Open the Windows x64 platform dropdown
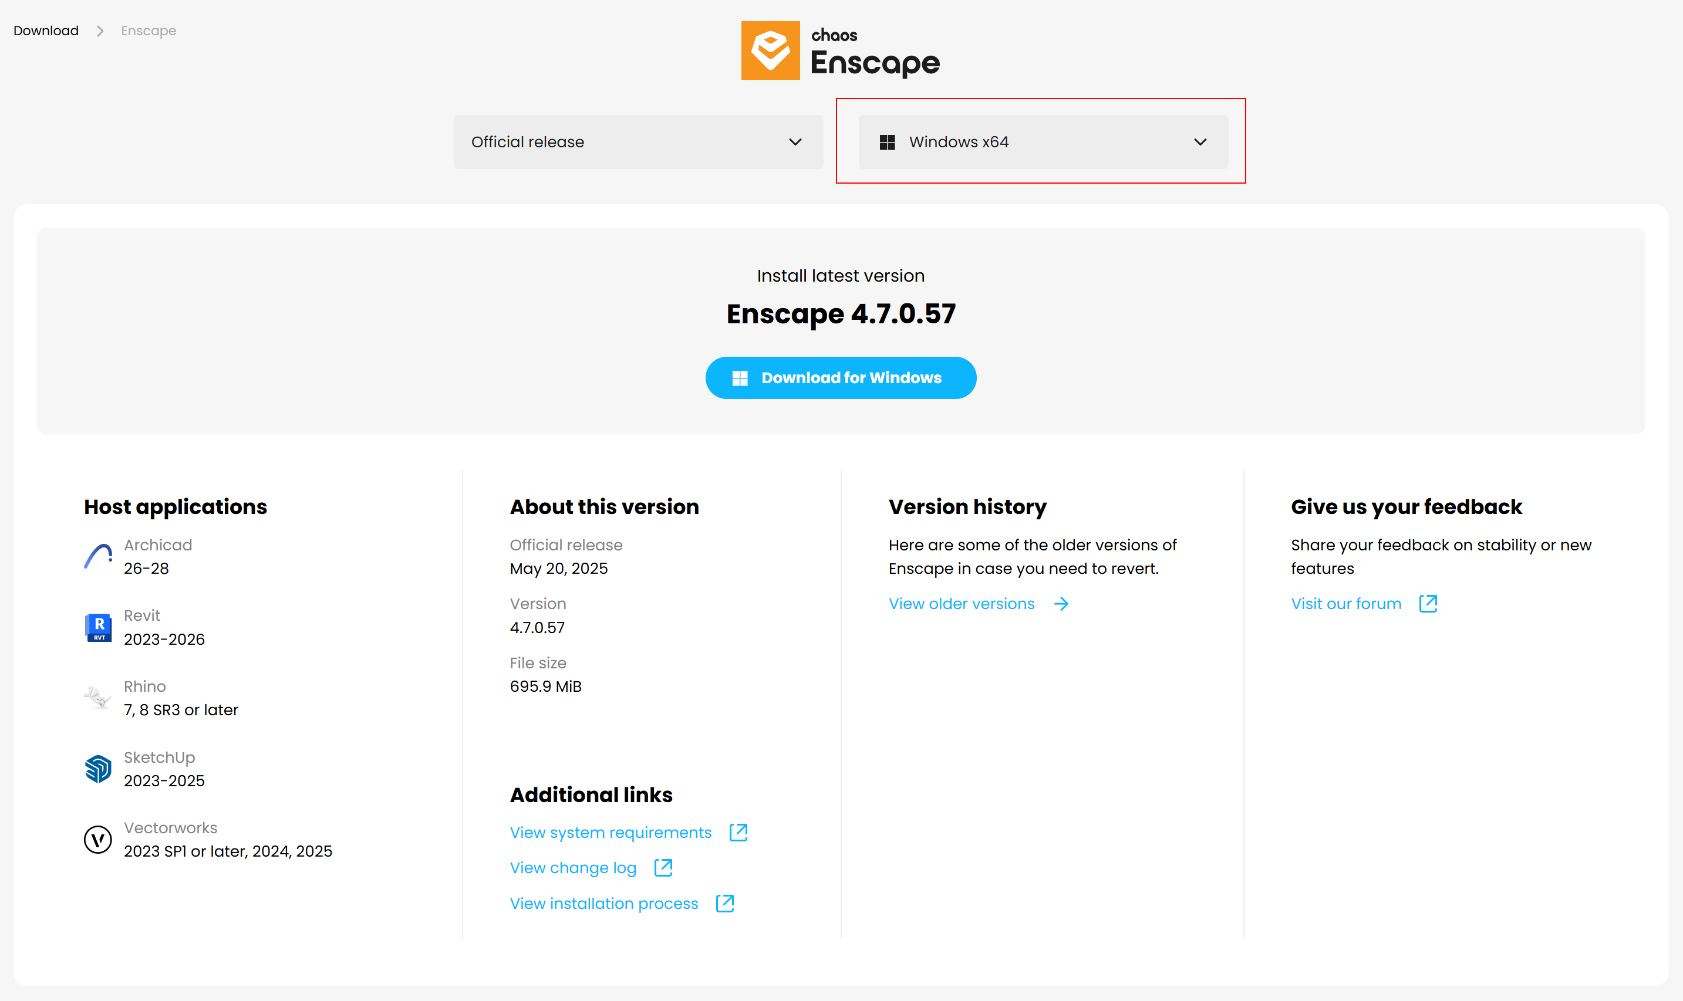1683x1001 pixels. [1043, 143]
